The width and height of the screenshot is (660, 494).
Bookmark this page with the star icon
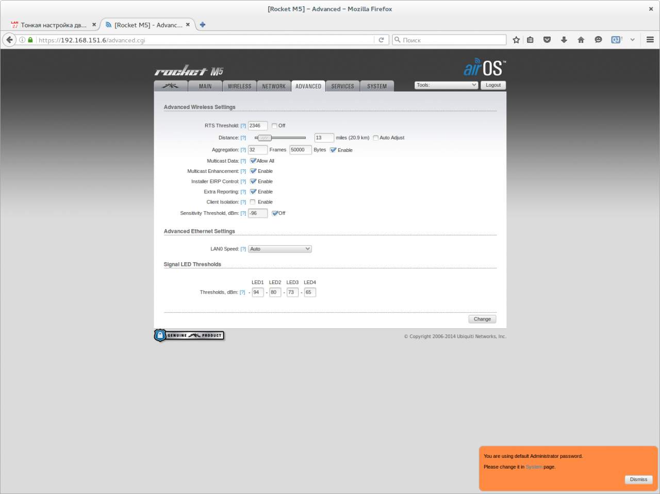516,40
